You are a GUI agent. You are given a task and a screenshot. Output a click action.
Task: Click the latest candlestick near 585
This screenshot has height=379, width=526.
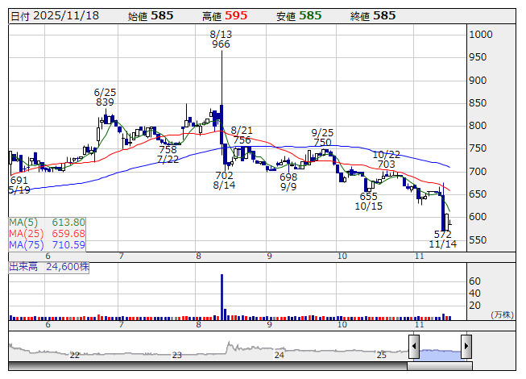[x=449, y=223]
